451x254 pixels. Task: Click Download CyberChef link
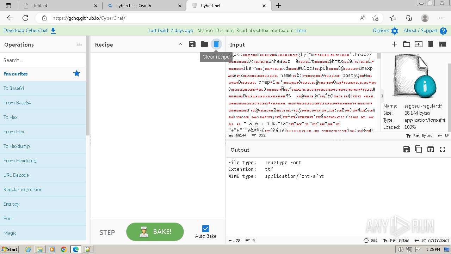tap(30, 31)
